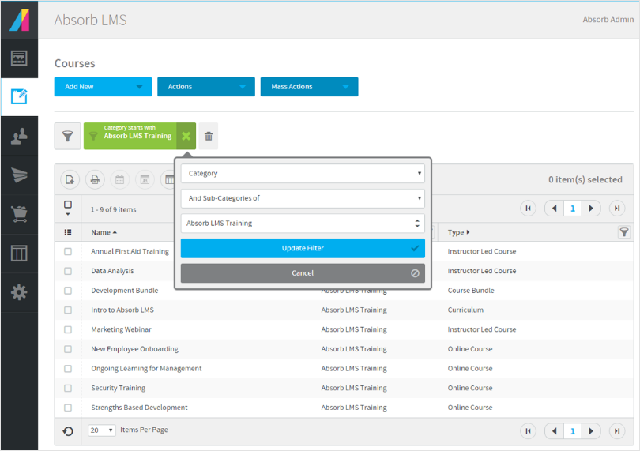Click the image card toolbar icon

145,179
